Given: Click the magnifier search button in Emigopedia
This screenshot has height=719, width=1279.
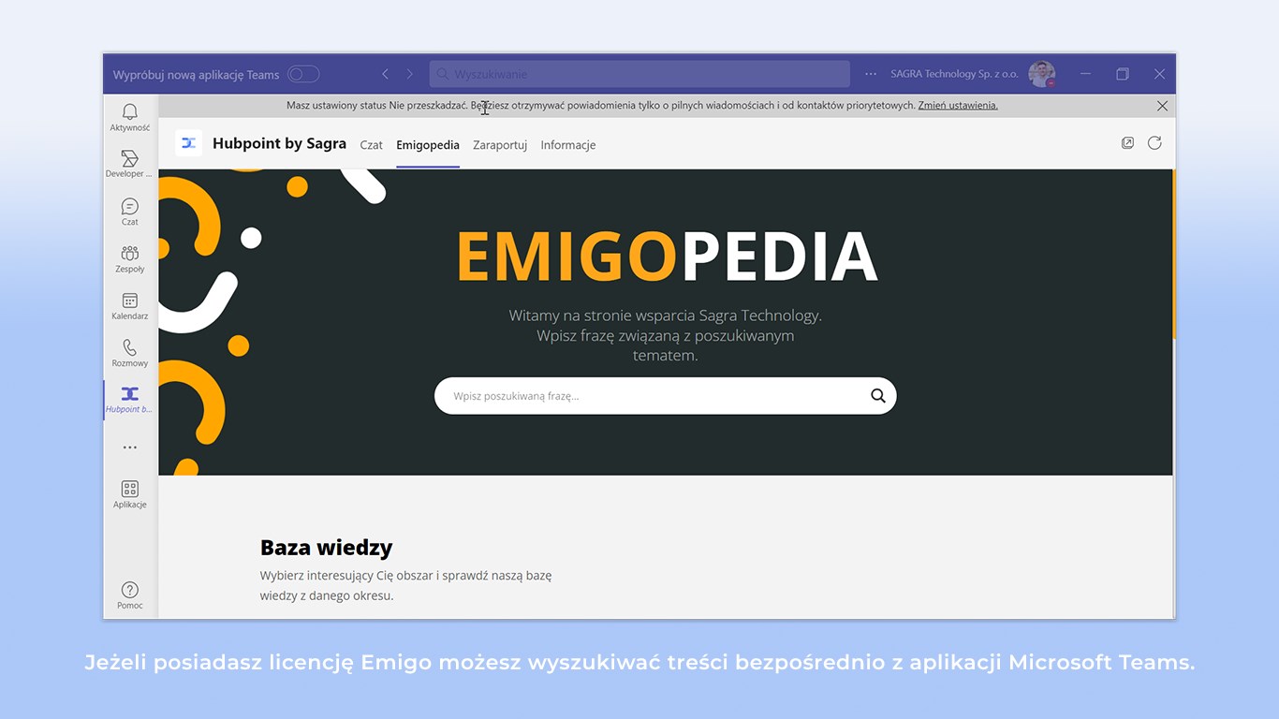Looking at the screenshot, I should 878,396.
